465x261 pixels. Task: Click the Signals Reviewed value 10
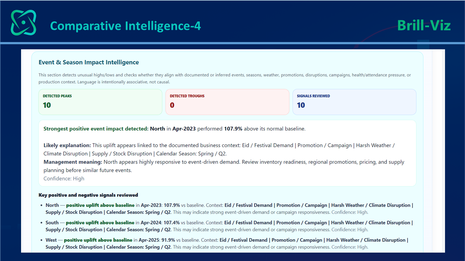(301, 105)
